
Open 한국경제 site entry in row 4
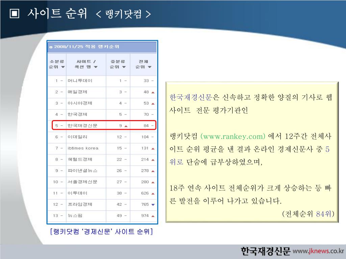[x=77, y=114]
